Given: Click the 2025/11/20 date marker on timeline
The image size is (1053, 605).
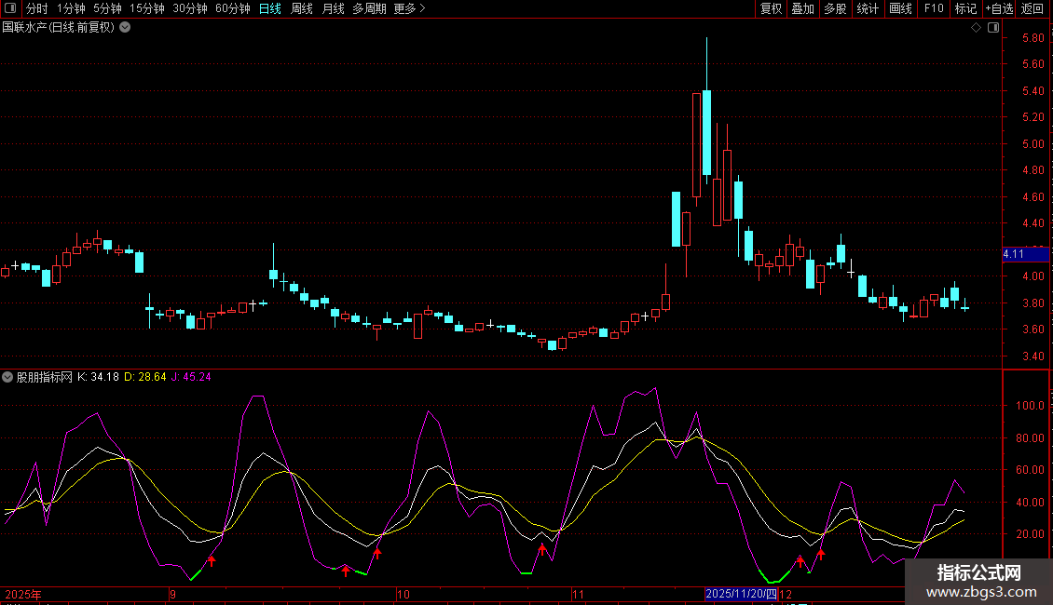Looking at the screenshot, I should [x=741, y=594].
